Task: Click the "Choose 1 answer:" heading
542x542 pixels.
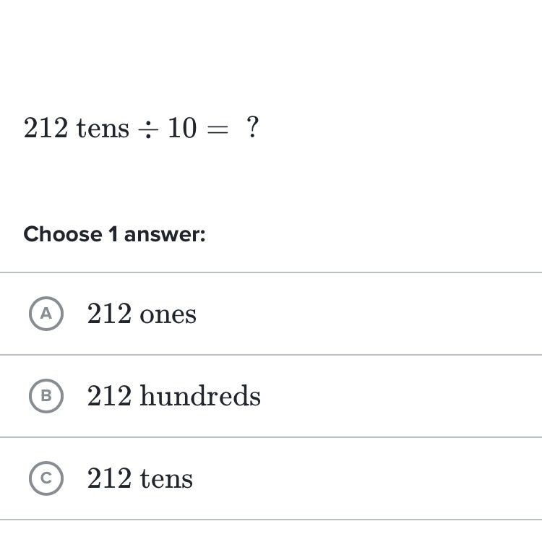Action: point(114,234)
